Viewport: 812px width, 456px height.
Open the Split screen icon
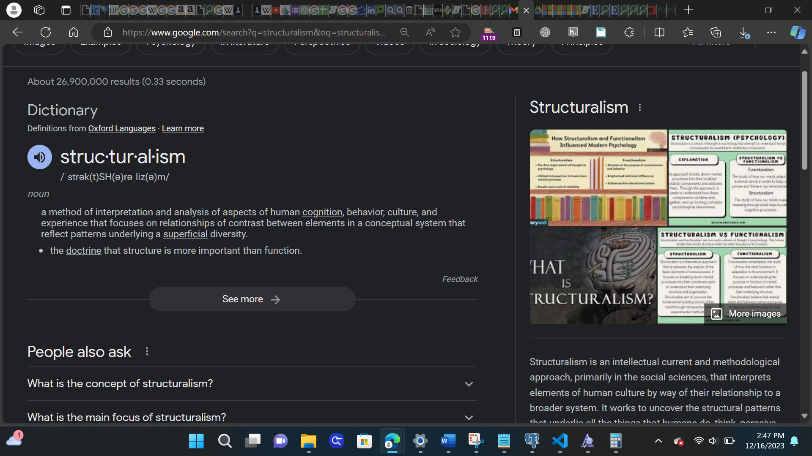(x=659, y=32)
